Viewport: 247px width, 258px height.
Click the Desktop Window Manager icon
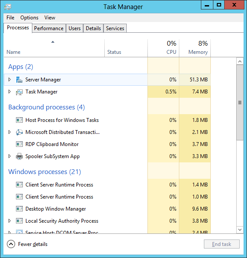click(19, 209)
